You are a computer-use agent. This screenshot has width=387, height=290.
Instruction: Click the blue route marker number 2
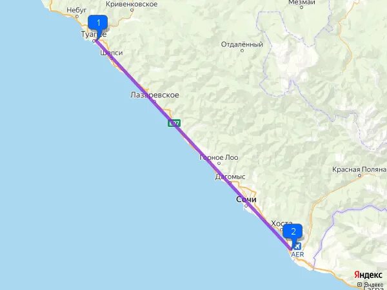coord(293,233)
